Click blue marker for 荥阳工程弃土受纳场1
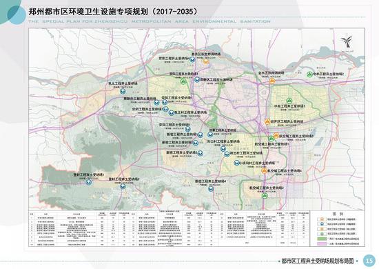This screenshot has width=379, height=269. [x=165, y=102]
